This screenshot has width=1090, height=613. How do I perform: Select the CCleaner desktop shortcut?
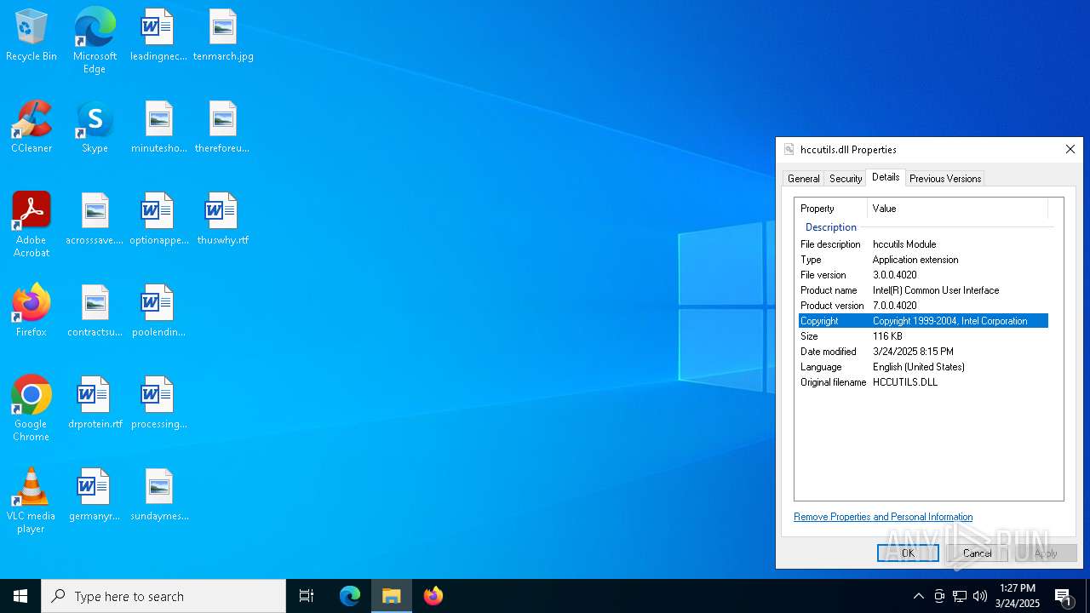coord(32,128)
